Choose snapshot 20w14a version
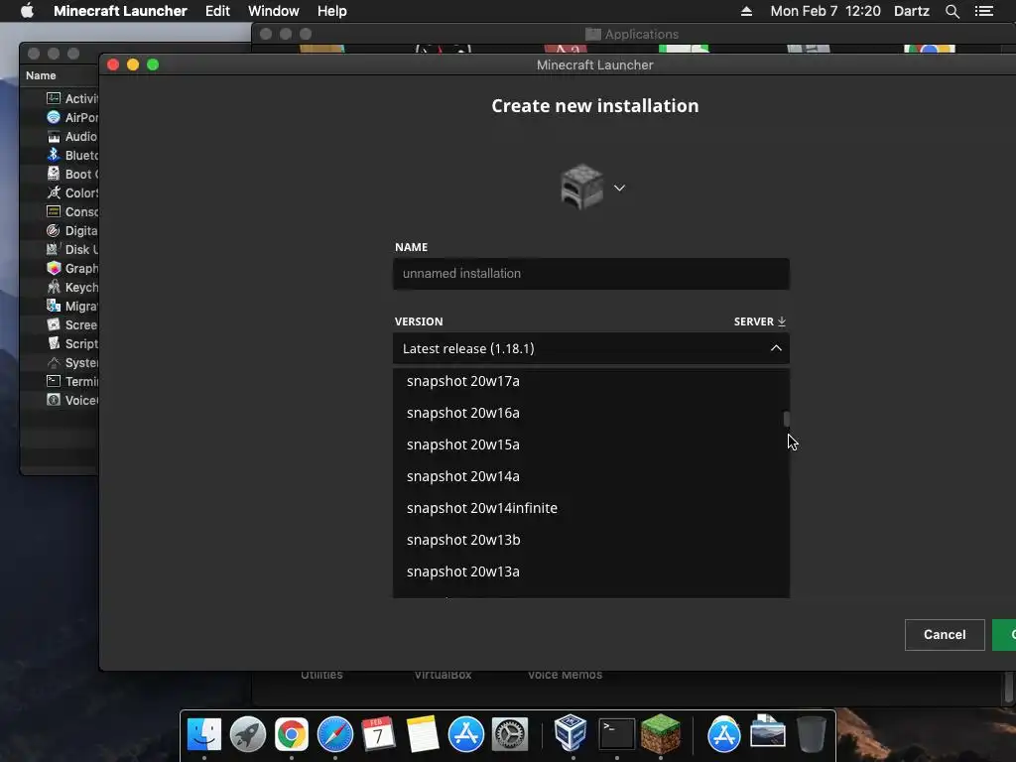1016x762 pixels. (x=591, y=476)
